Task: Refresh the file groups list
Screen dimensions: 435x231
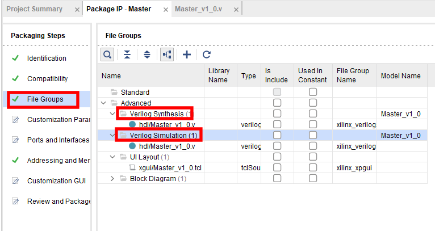Action: point(207,54)
